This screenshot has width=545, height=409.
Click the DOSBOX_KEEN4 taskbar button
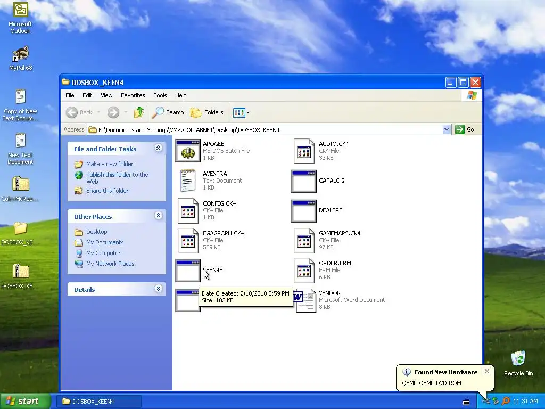100,402
